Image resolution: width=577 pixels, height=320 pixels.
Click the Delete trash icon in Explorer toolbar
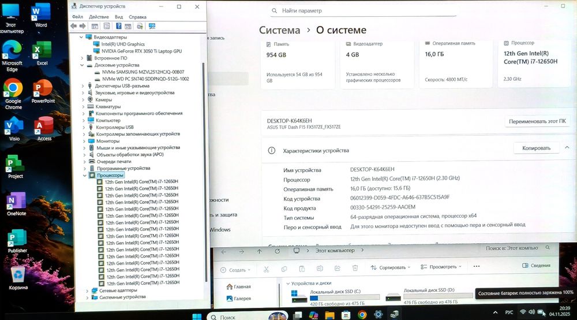[355, 267]
